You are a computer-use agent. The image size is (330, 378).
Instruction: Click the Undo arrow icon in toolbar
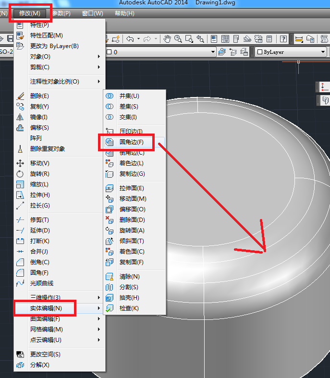[x=130, y=39]
